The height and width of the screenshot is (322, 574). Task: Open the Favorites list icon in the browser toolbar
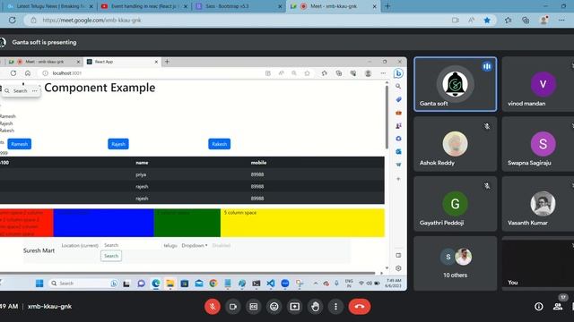(509, 20)
